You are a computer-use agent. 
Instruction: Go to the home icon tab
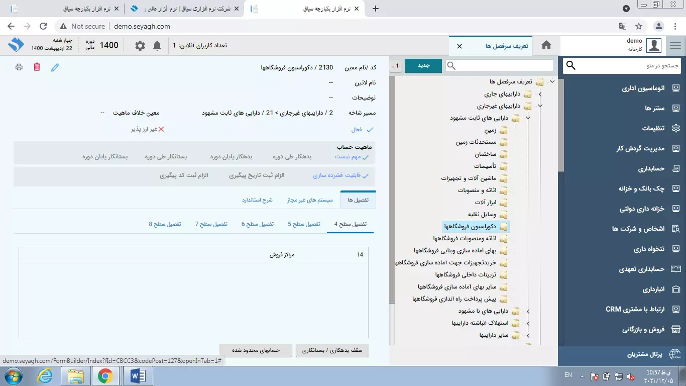tap(546, 46)
